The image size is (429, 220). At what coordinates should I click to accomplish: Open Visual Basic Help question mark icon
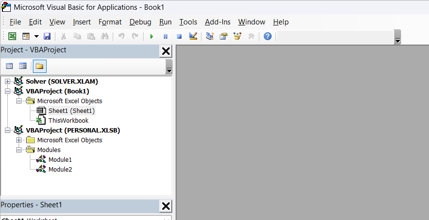point(268,36)
